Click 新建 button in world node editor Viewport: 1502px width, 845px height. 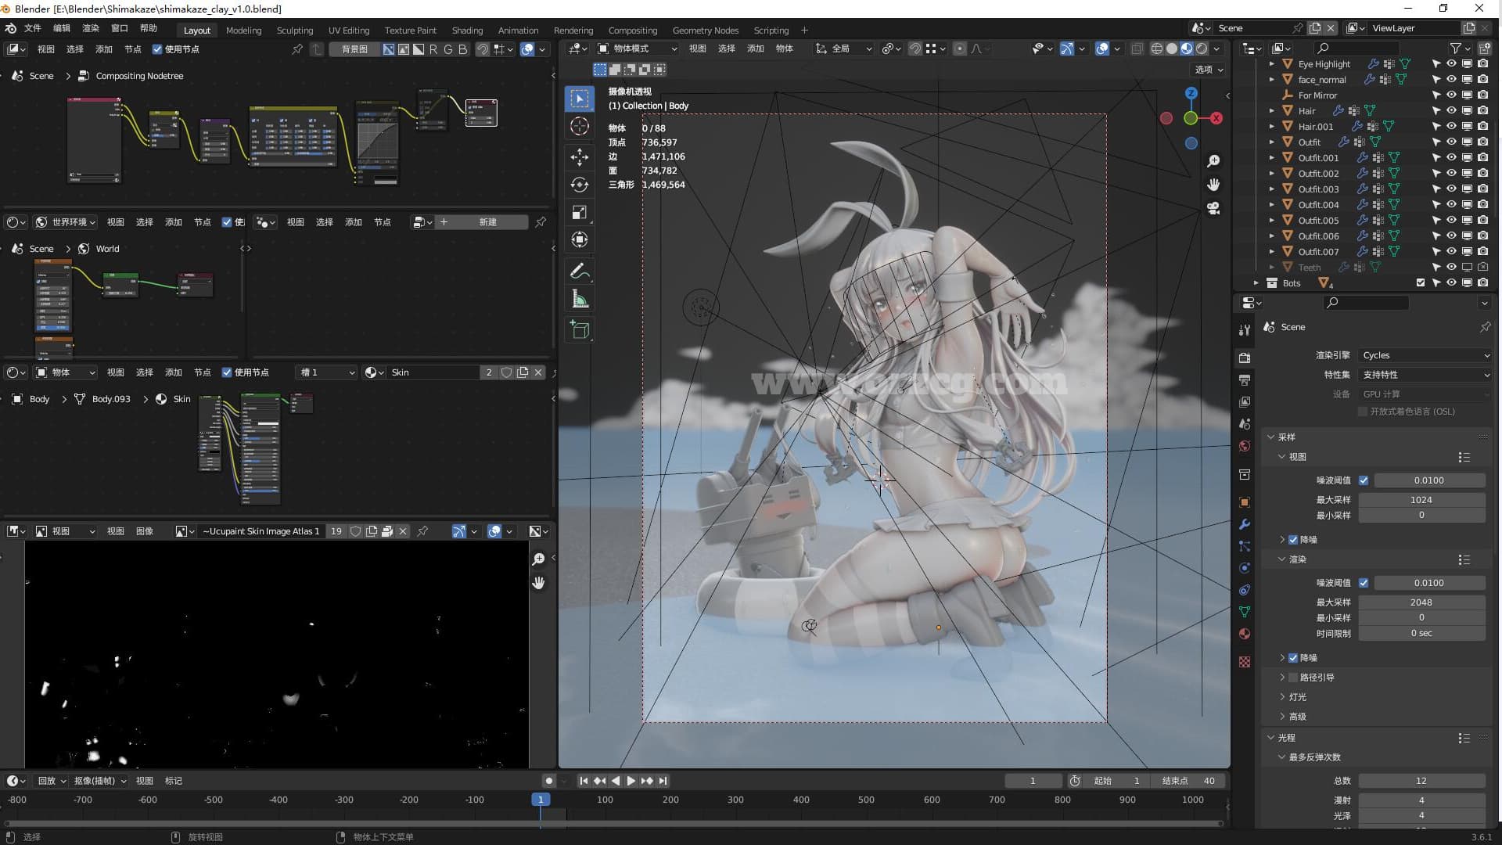(x=481, y=222)
